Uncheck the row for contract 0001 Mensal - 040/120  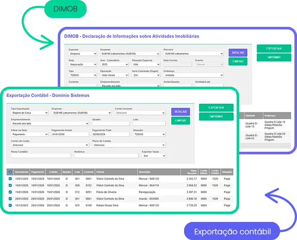pos(10,179)
